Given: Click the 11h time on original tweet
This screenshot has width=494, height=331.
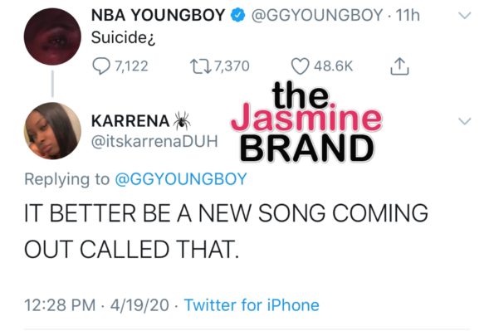Looking at the screenshot, I should (x=408, y=15).
